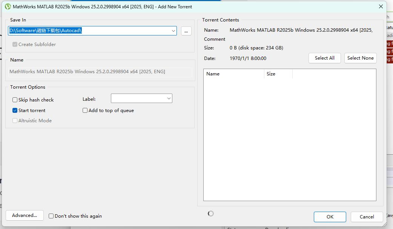Cancel adding the torrent
The height and width of the screenshot is (229, 393).
(x=367, y=217)
